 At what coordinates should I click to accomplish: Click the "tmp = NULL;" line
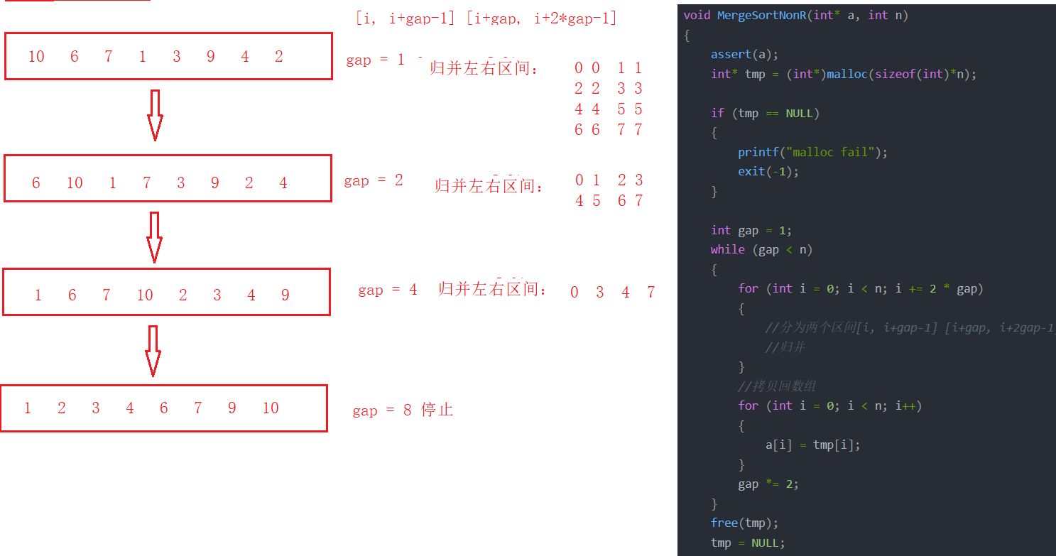tap(748, 543)
